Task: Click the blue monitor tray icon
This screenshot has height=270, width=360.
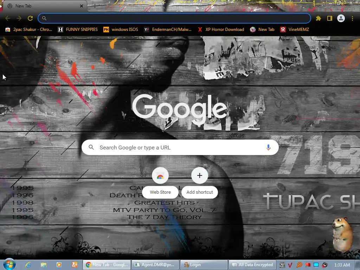Action: pyautogui.click(x=316, y=265)
